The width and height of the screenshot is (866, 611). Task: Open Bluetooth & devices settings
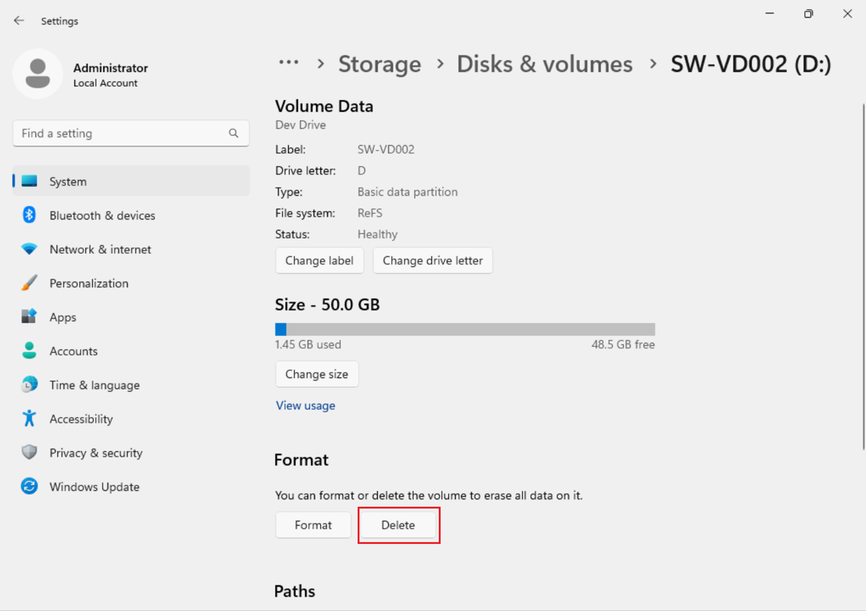pos(102,215)
